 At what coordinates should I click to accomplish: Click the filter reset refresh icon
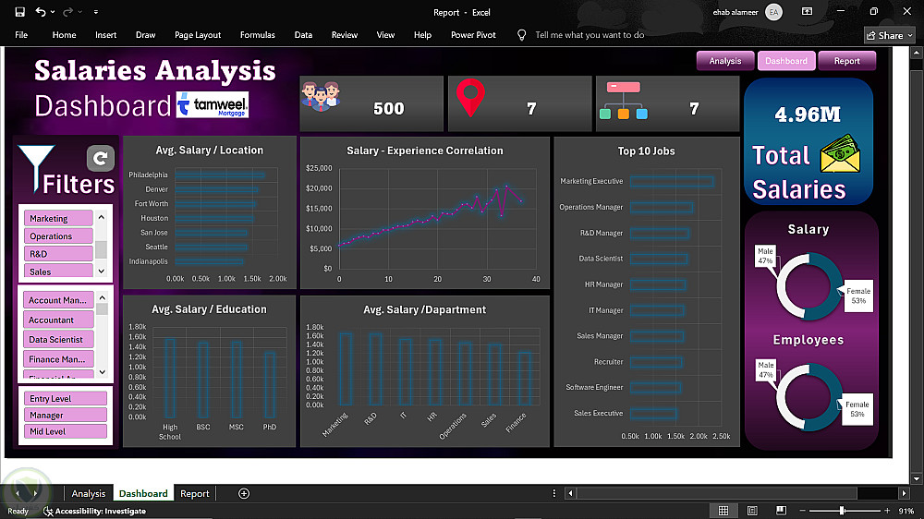point(100,158)
